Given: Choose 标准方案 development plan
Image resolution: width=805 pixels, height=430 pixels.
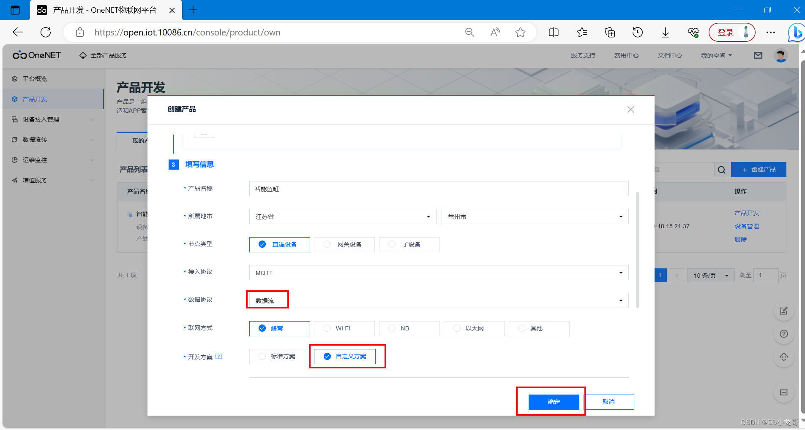Looking at the screenshot, I should point(279,356).
